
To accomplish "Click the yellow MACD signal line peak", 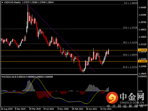I will 36,78.
